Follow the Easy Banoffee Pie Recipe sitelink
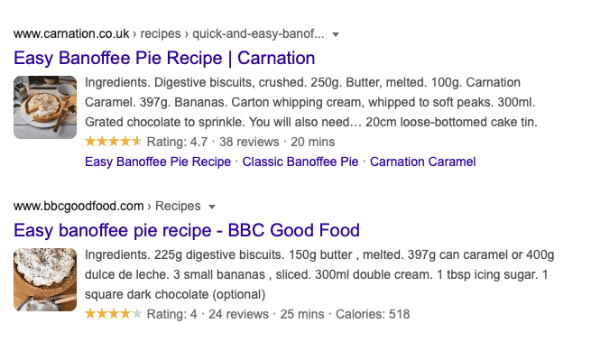 point(158,162)
